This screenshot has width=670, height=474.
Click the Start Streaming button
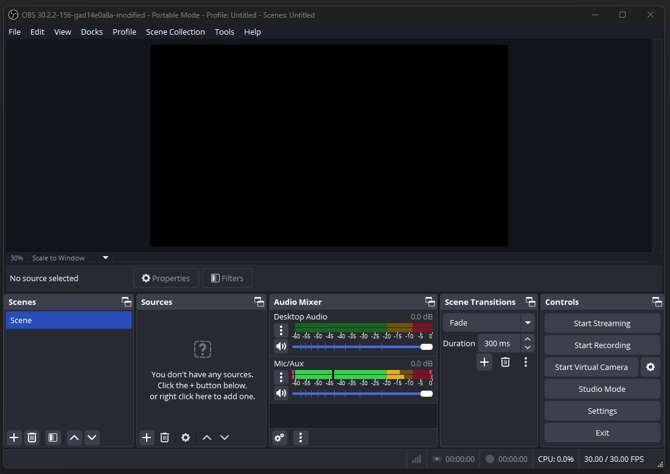coord(602,323)
